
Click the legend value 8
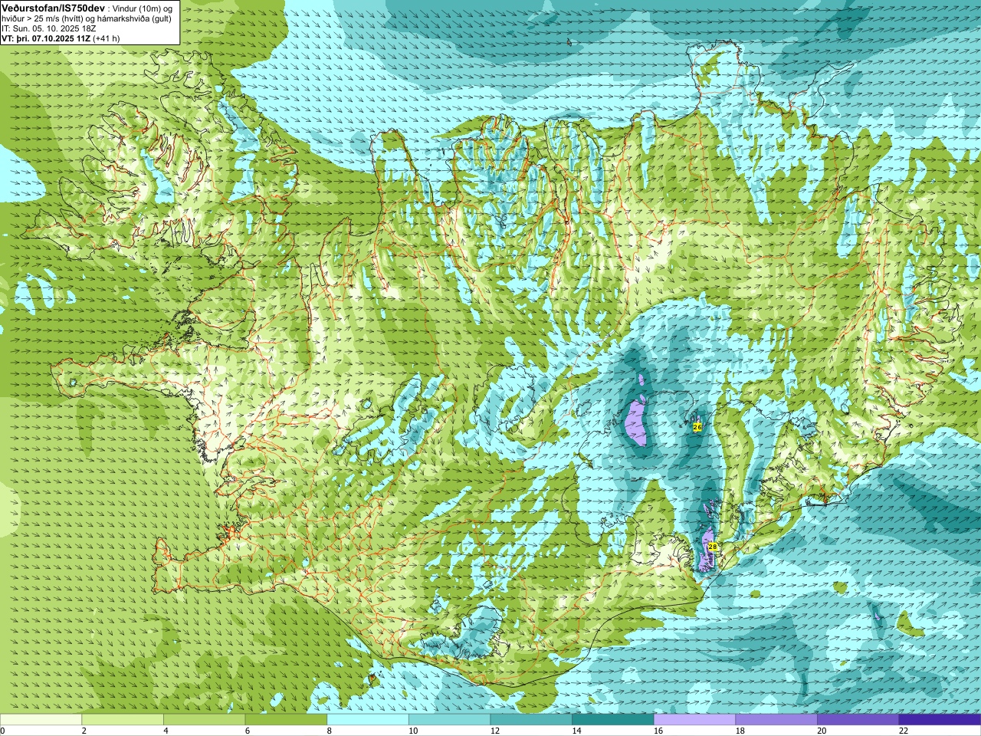pos(329,731)
